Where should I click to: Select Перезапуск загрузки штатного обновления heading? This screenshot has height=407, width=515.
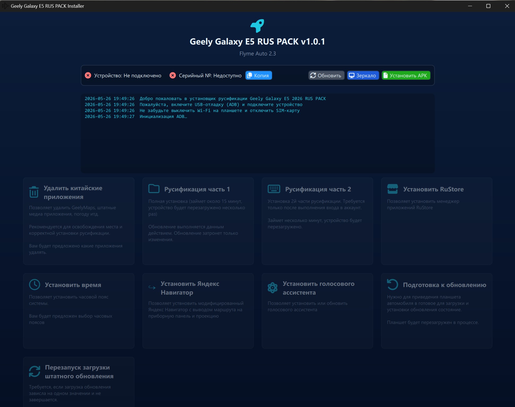click(x=79, y=372)
